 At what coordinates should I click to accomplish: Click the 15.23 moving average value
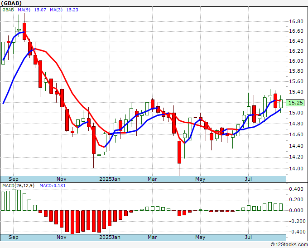[72, 10]
